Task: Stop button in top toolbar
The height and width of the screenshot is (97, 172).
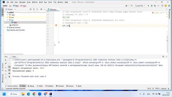Action: tap(158, 6)
